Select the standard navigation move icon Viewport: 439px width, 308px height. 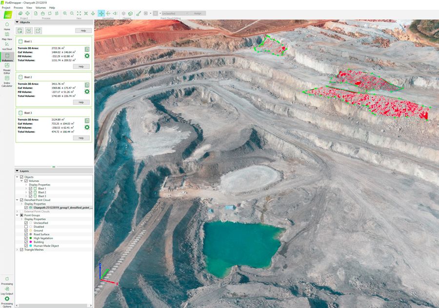point(101,13)
